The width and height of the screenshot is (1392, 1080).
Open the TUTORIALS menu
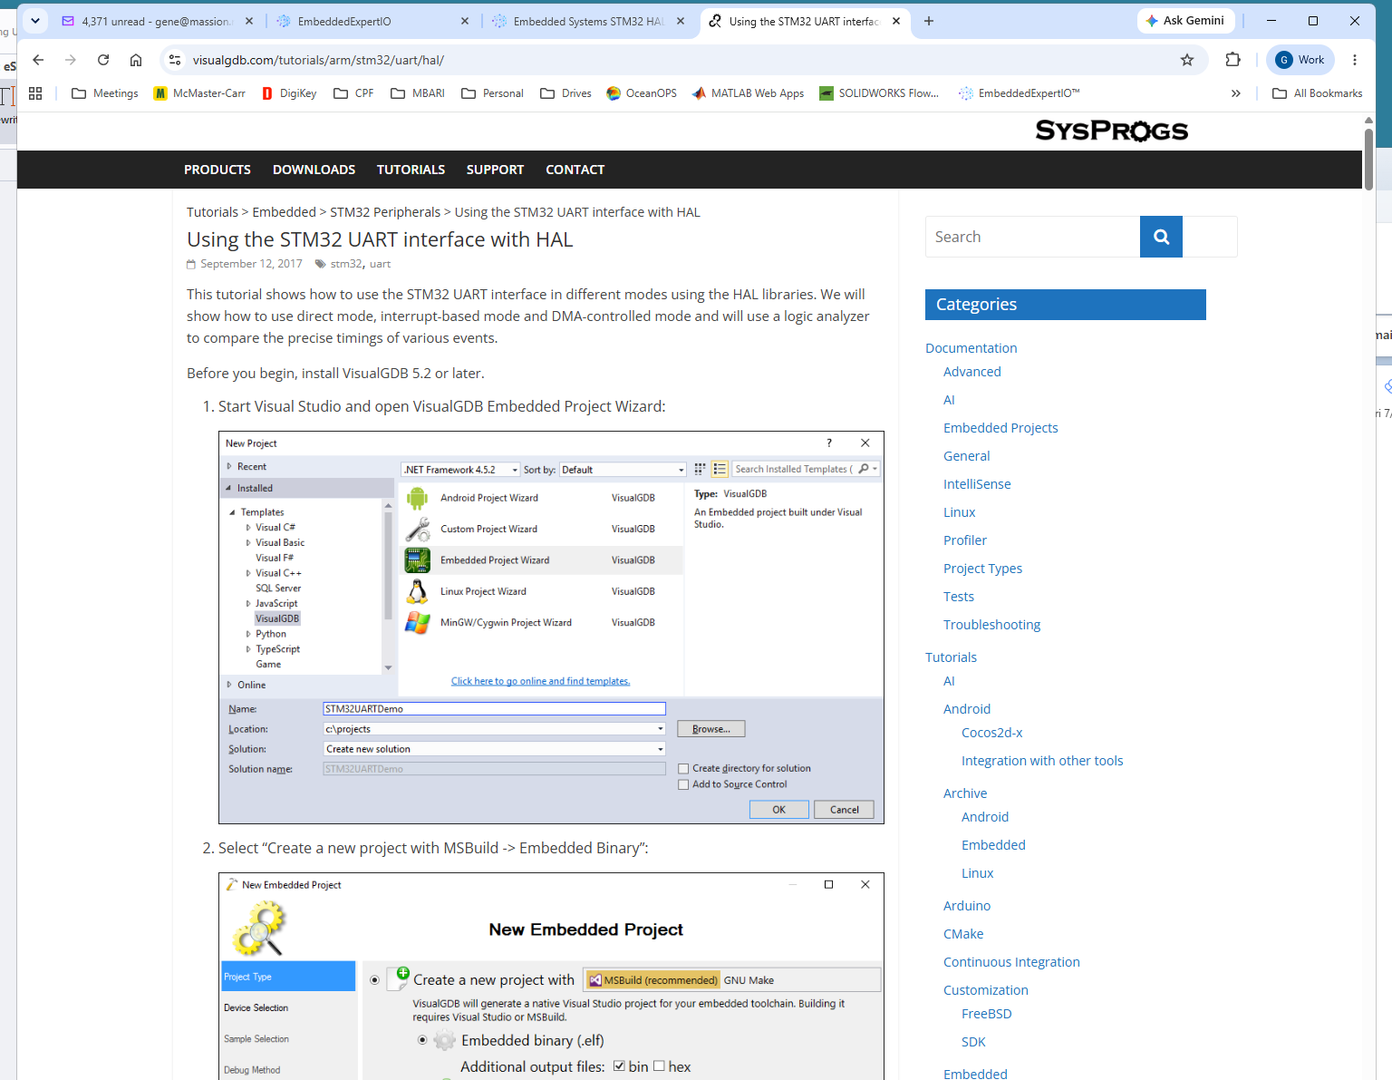coord(411,170)
